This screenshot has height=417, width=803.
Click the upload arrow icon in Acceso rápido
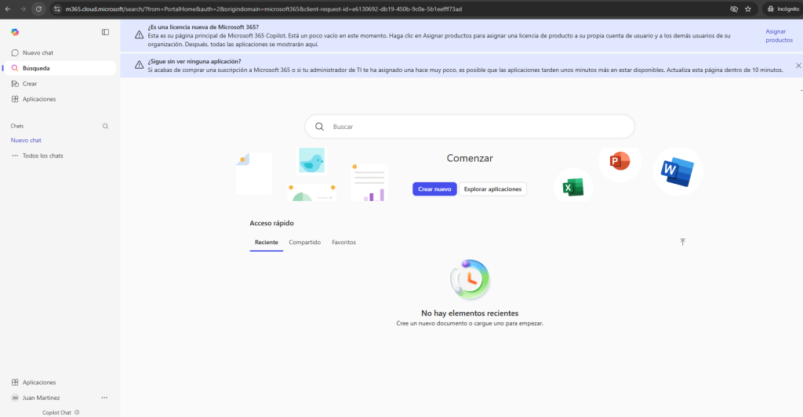pyautogui.click(x=682, y=243)
